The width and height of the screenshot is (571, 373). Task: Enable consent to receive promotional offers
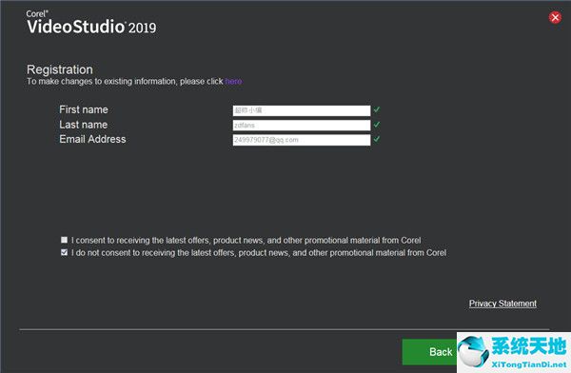click(x=65, y=240)
